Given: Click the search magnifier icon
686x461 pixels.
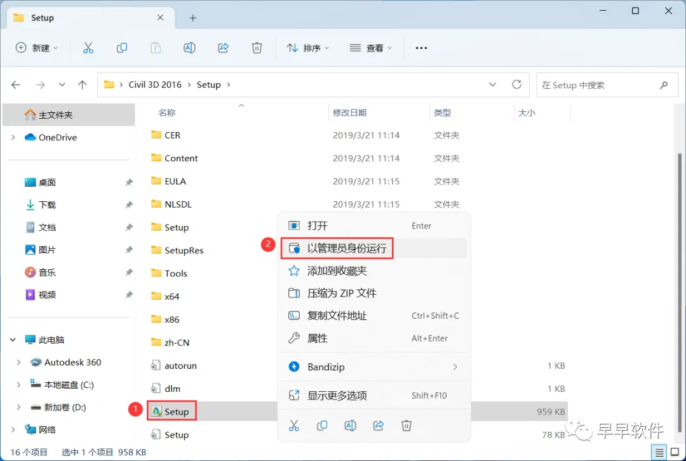Looking at the screenshot, I should click(664, 85).
